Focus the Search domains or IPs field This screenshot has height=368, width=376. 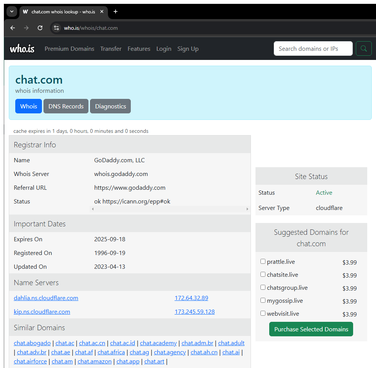coord(313,48)
